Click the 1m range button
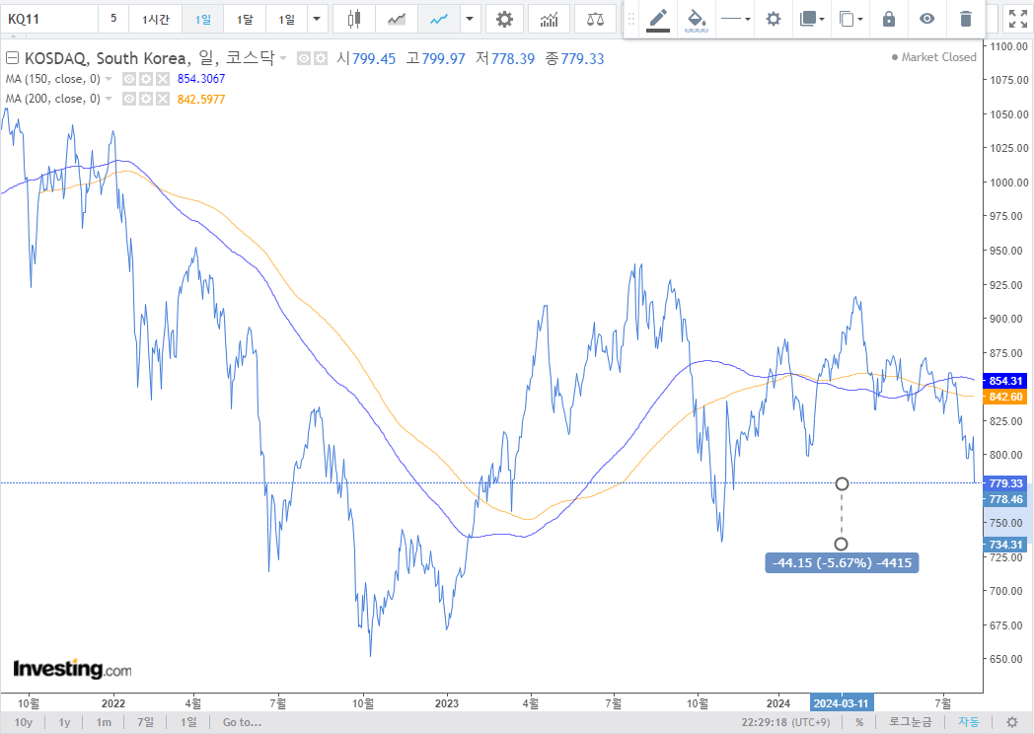Screen dimensions: 1034x734 104,722
